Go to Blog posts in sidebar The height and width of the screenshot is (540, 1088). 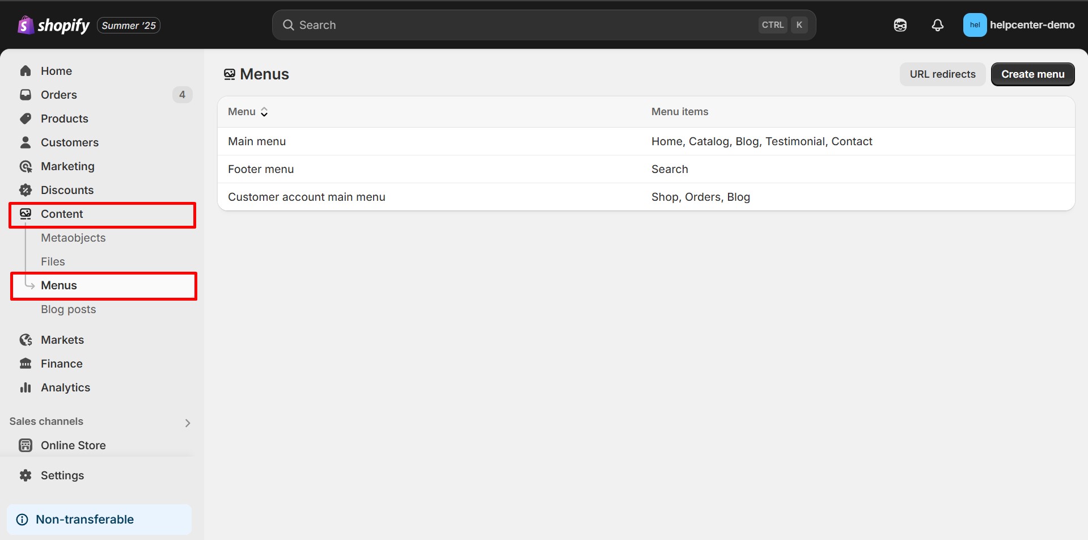(x=68, y=309)
